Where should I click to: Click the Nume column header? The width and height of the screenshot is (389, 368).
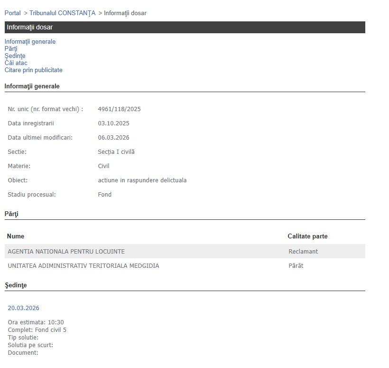(16, 236)
